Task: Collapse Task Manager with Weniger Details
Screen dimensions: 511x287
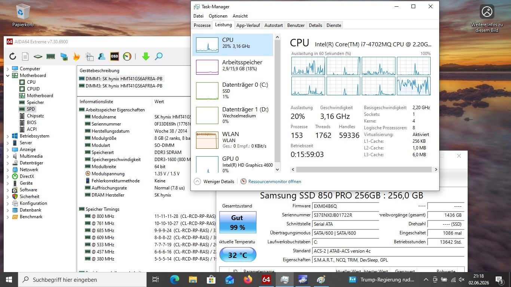Action: [214, 181]
